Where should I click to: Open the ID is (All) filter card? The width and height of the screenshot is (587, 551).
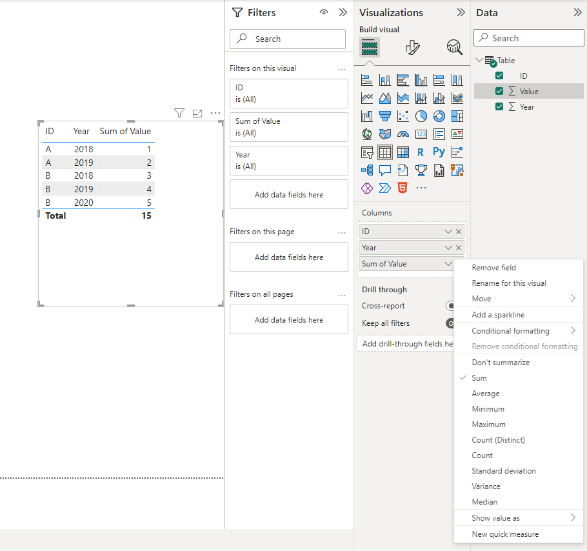(x=288, y=93)
